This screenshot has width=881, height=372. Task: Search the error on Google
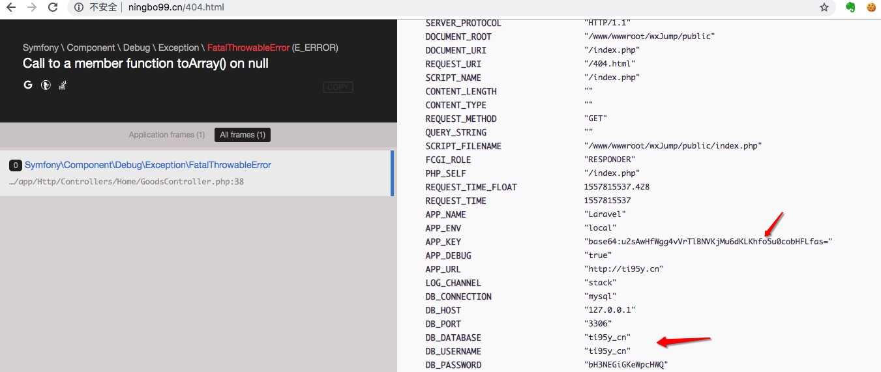pos(28,85)
